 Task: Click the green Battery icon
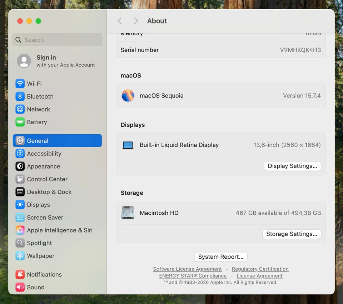20,122
